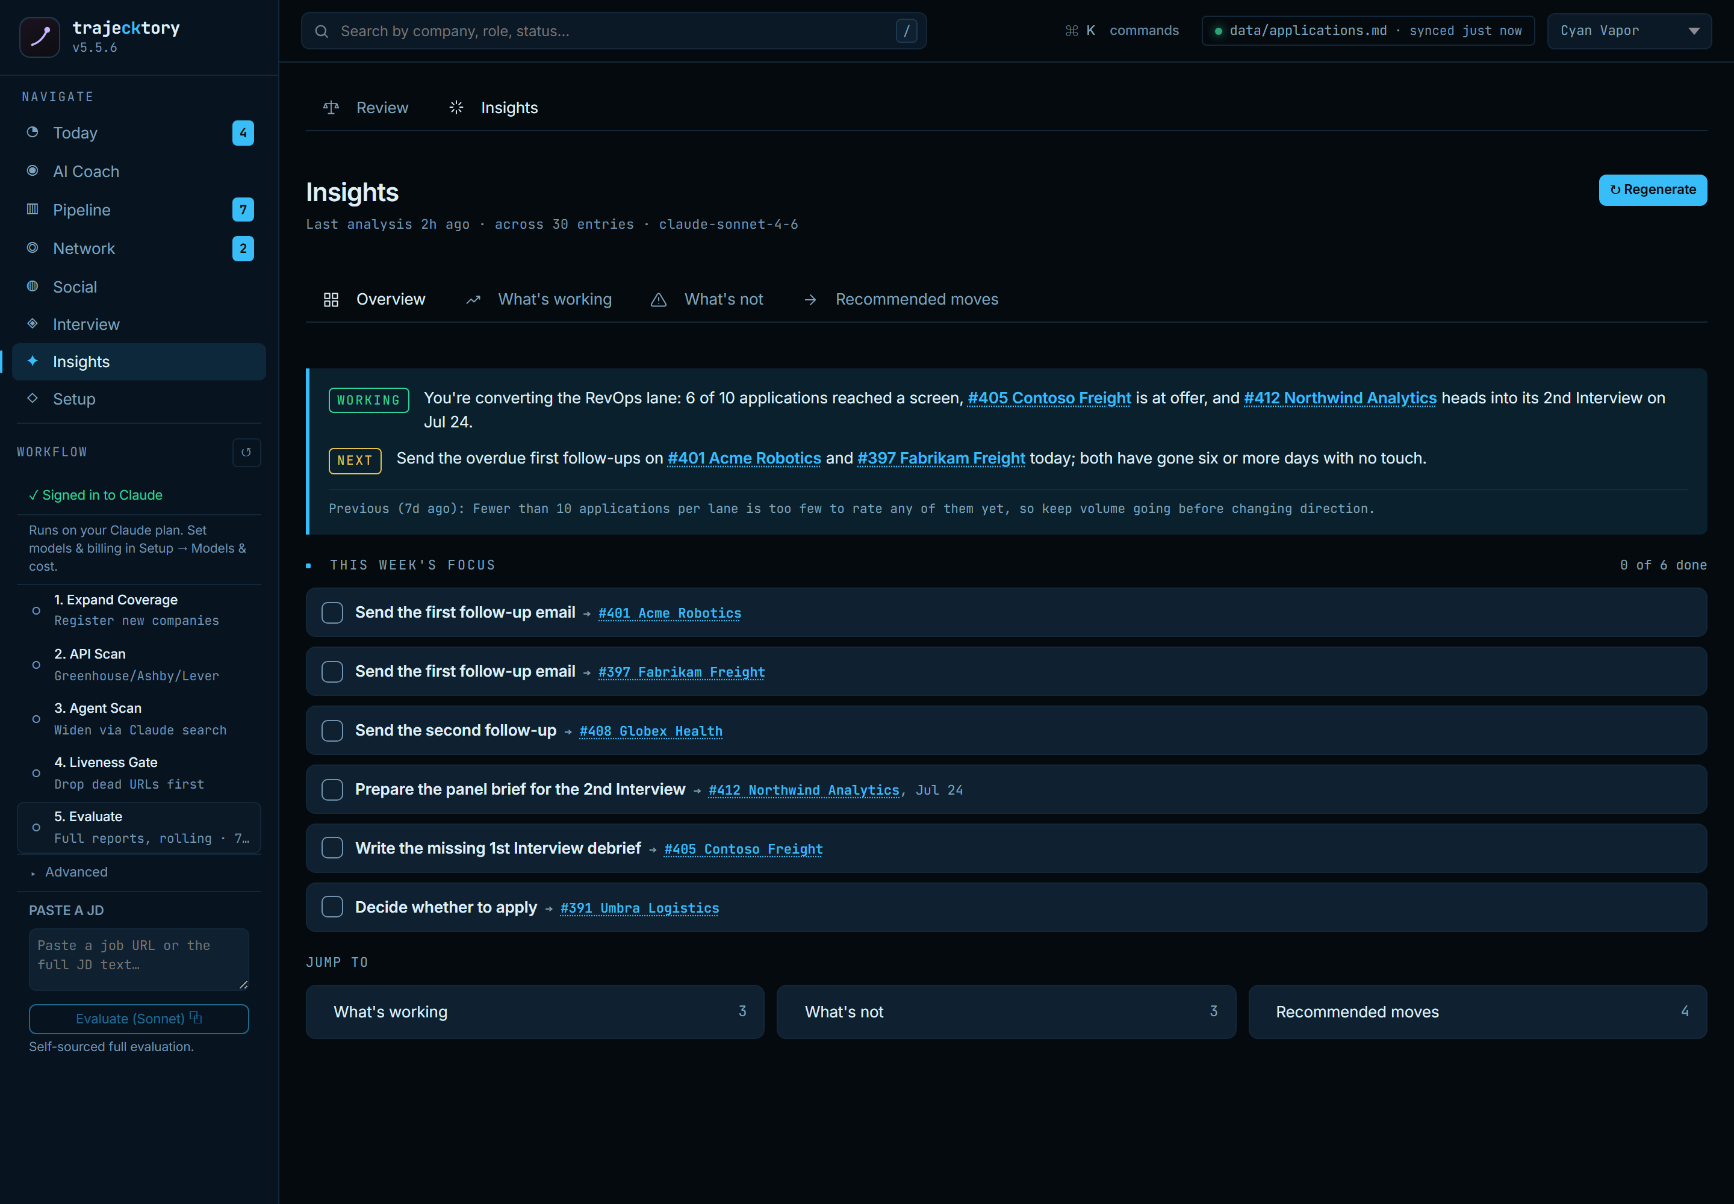This screenshot has height=1204, width=1734.
Task: Select workflow step 4. Liveness Gate
Action: 139,773
